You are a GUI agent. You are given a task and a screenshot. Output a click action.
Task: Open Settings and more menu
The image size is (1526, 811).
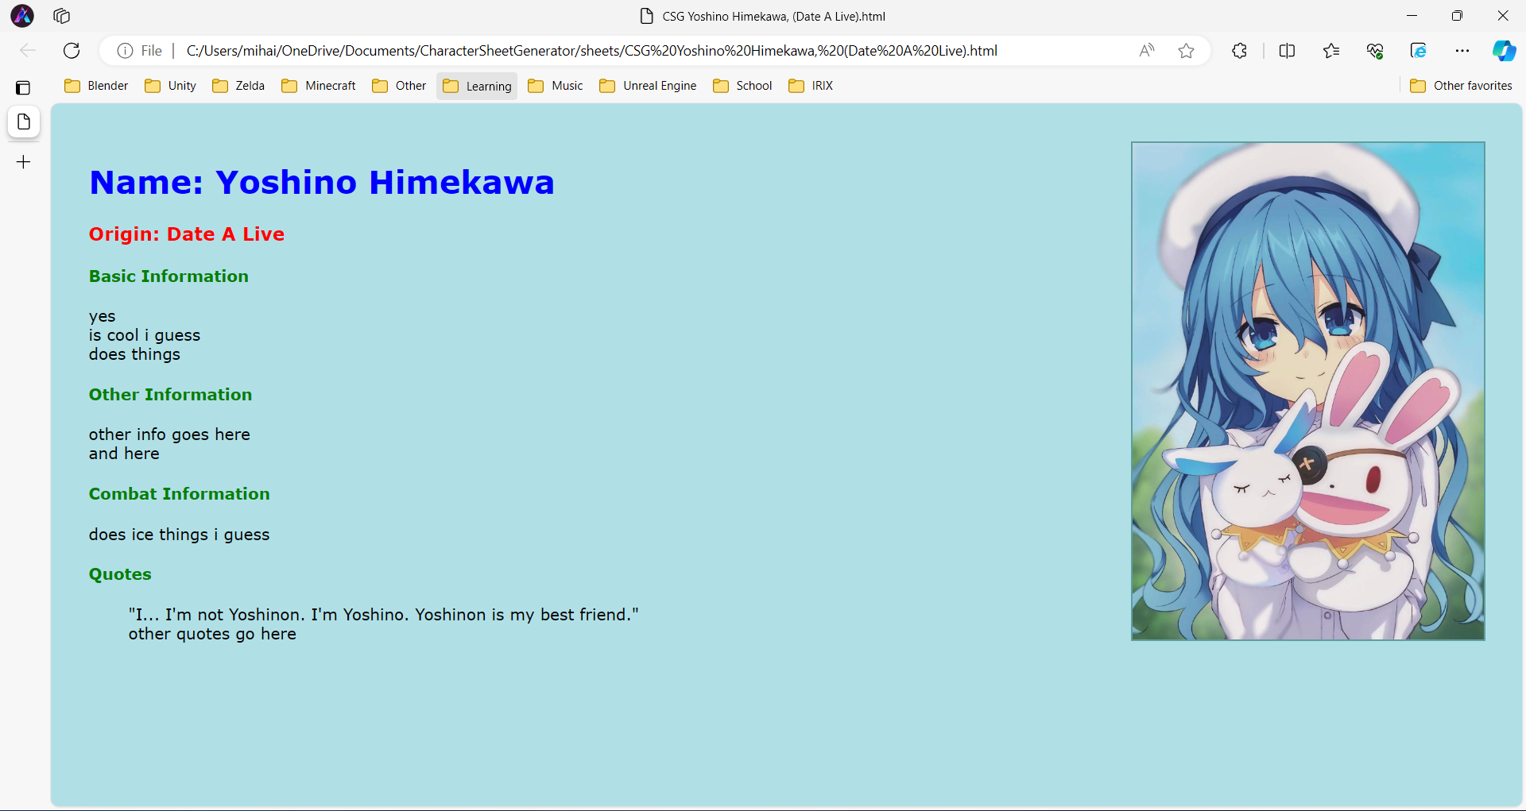(x=1462, y=51)
